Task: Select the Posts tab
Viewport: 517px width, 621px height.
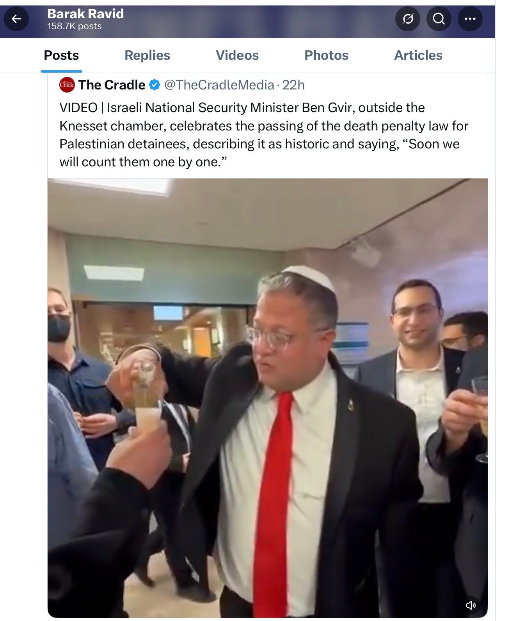Action: click(x=61, y=55)
